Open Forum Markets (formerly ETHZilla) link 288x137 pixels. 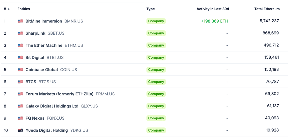coord(60,94)
